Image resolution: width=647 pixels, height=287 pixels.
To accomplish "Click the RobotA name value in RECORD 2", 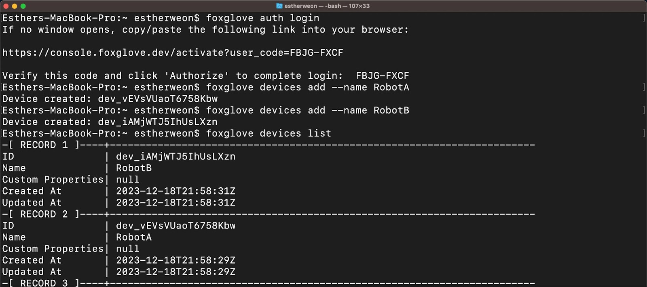I will point(133,237).
